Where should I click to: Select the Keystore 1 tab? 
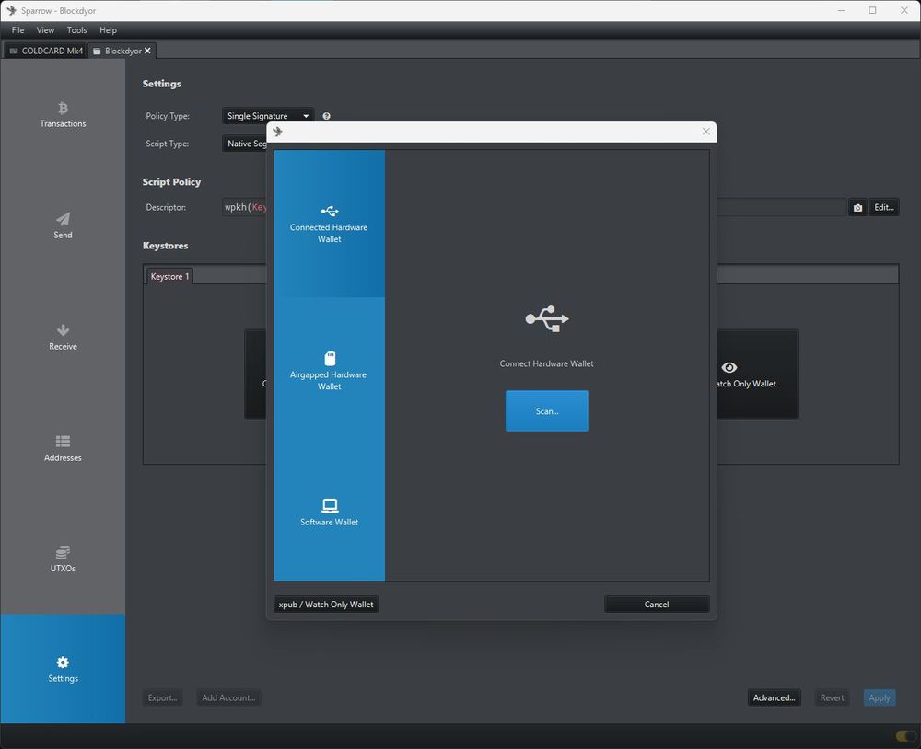pos(169,276)
